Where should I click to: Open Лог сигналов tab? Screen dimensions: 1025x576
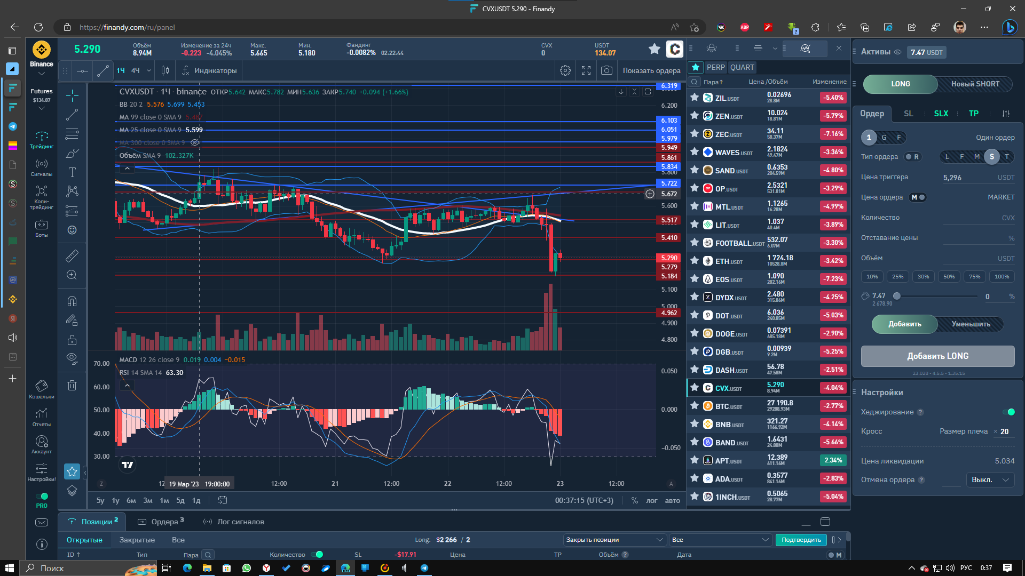tap(234, 522)
